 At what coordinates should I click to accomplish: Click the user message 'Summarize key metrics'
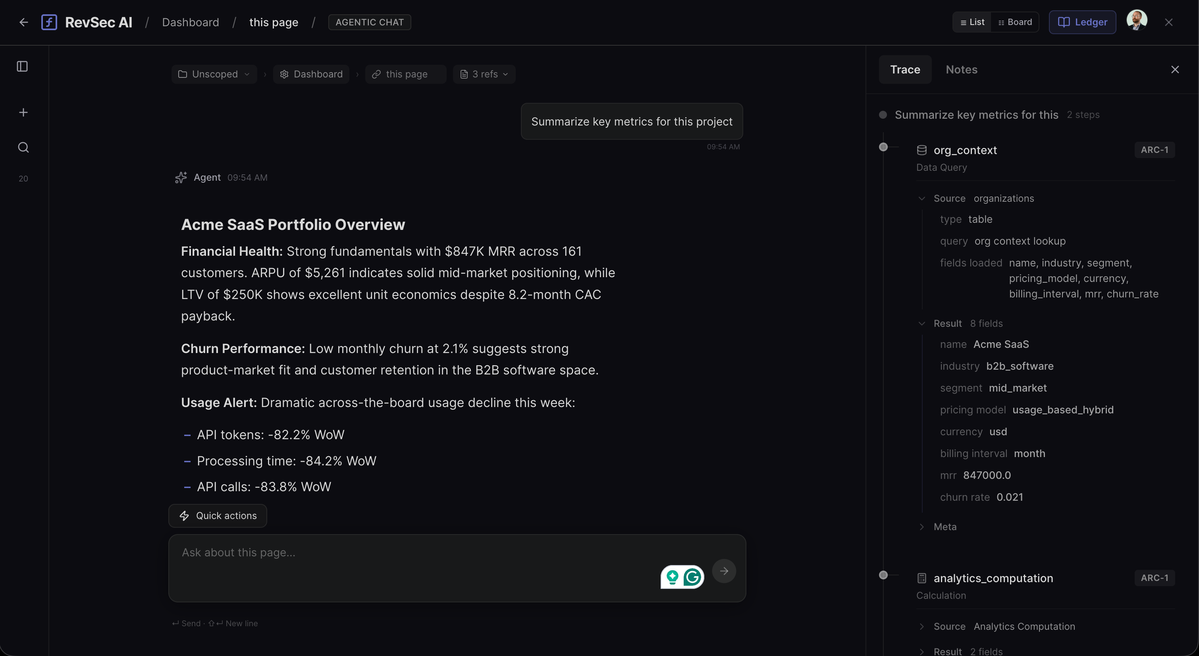[x=632, y=122]
